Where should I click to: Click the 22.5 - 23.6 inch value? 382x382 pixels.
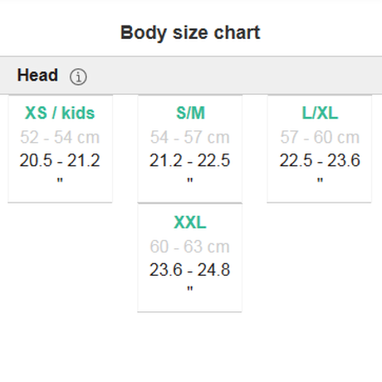(320, 160)
